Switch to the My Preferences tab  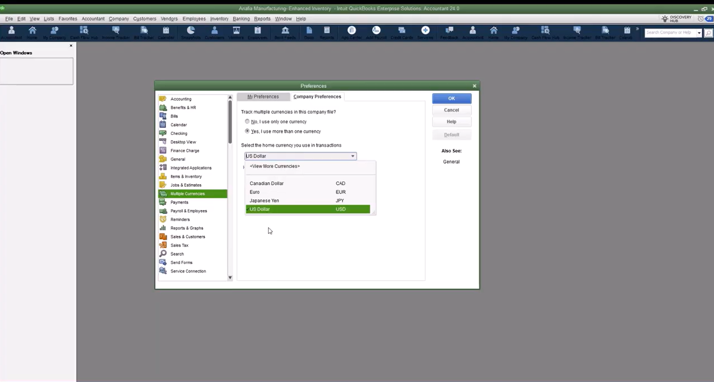263,96
